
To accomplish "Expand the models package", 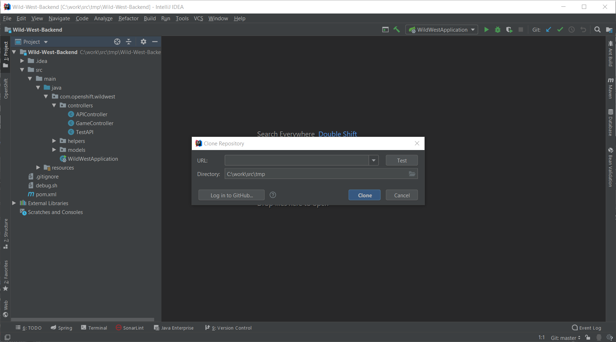I will click(54, 150).
